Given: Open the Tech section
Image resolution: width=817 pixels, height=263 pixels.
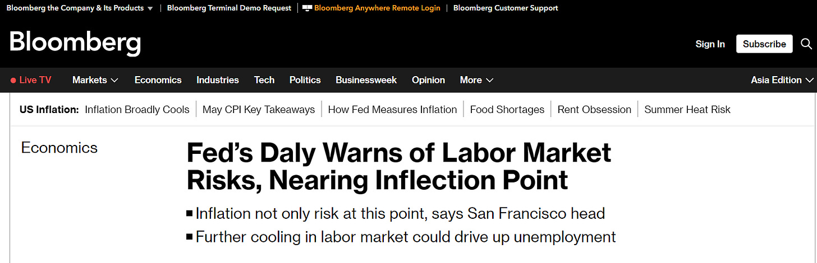Looking at the screenshot, I should [264, 80].
